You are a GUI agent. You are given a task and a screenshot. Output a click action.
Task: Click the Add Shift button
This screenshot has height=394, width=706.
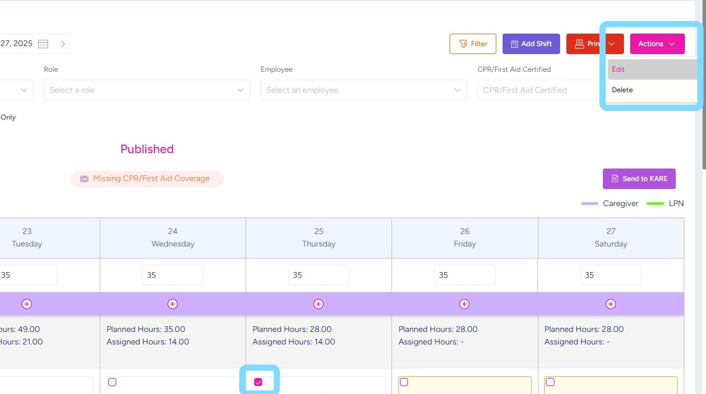[531, 44]
